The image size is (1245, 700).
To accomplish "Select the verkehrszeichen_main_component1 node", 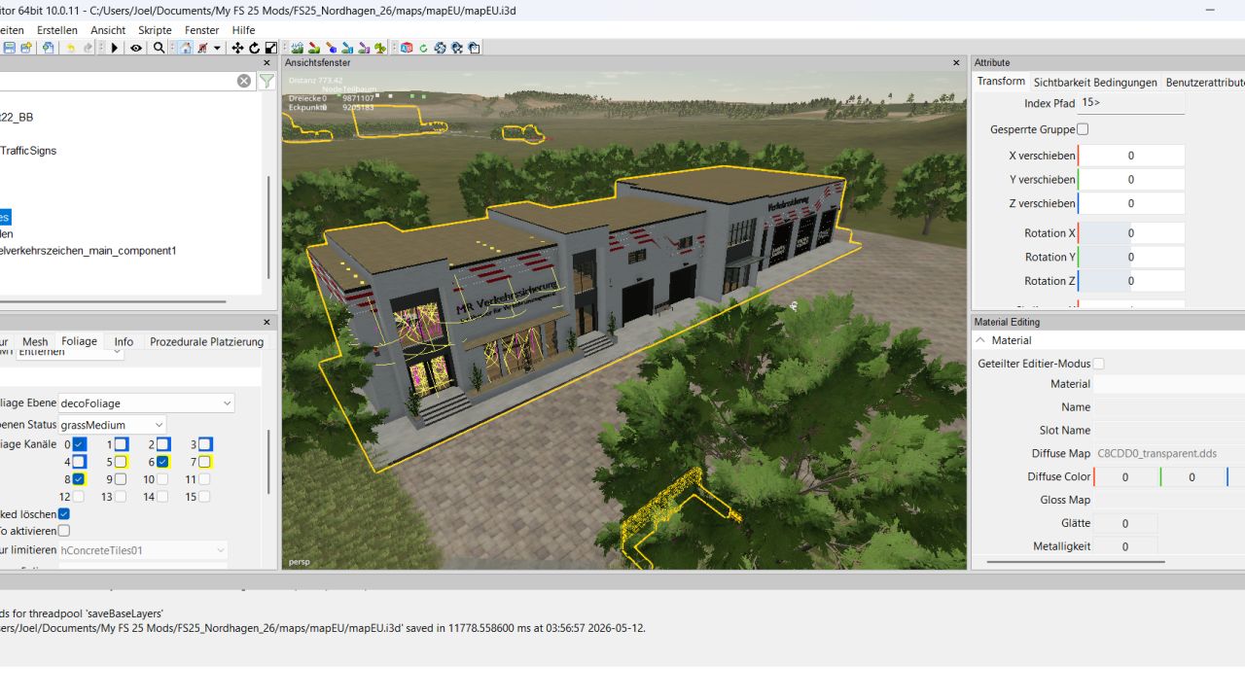I will pos(89,251).
